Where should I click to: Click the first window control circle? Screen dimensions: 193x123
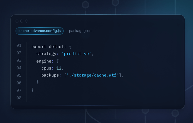(17, 21)
